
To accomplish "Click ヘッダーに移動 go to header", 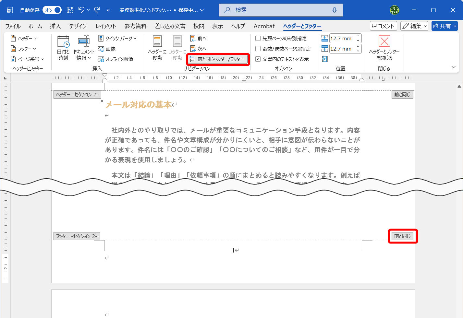I will pos(157,48).
